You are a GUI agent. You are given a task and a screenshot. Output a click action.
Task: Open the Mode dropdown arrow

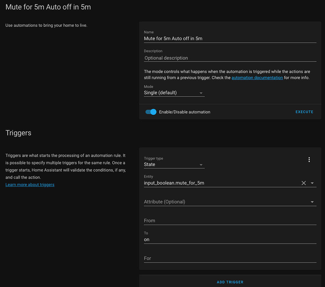[201, 93]
